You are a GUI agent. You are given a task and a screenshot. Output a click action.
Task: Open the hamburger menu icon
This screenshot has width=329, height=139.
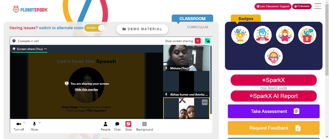click(318, 6)
